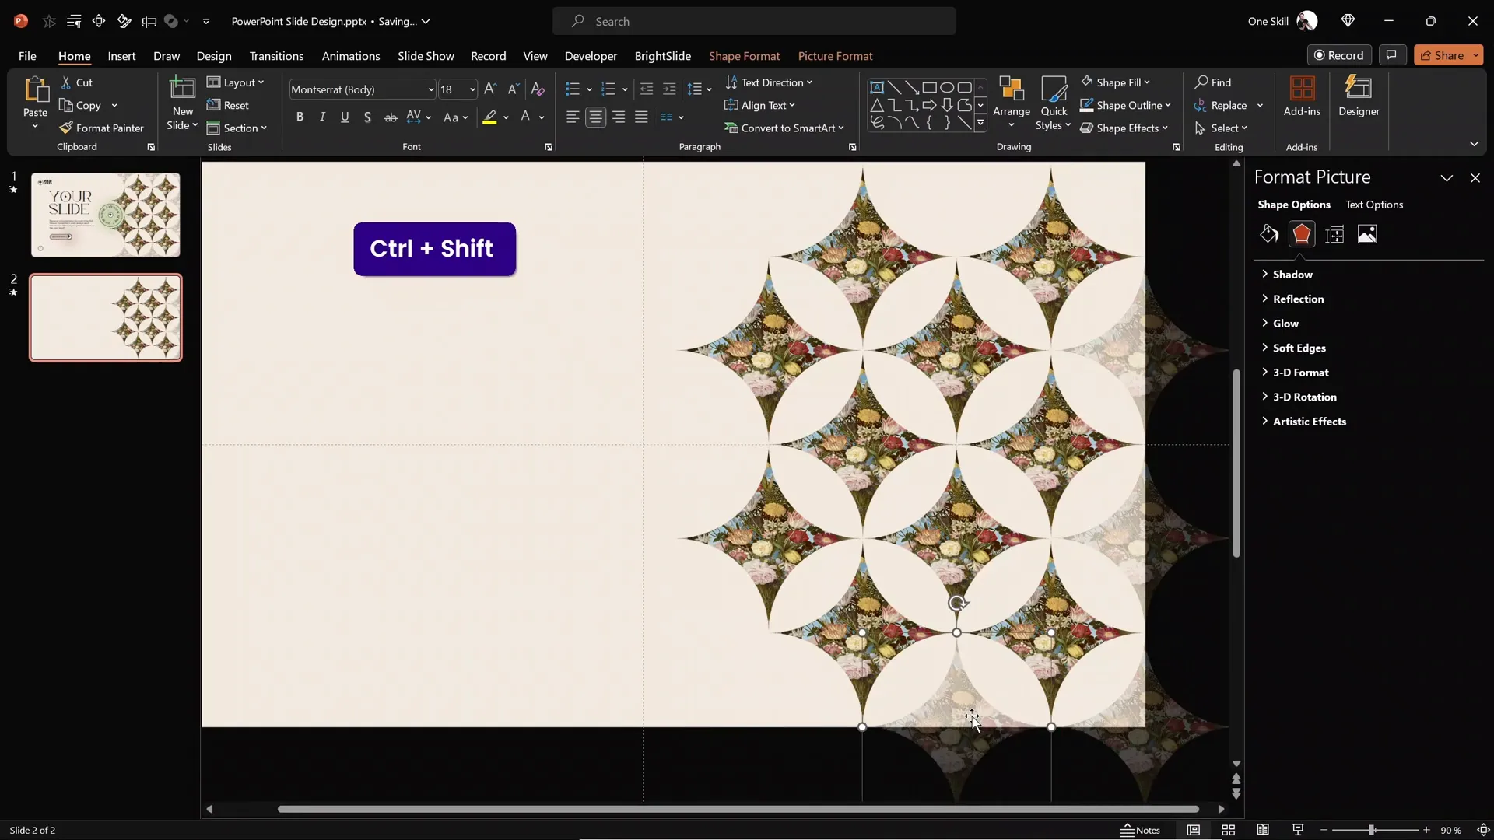Click the Reset slide command

pos(228,105)
